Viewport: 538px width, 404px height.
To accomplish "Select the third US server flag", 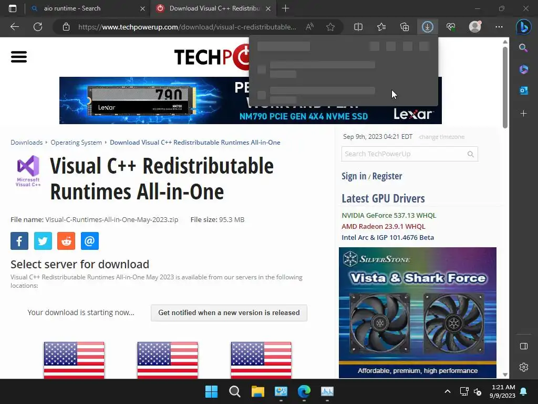I will point(261,360).
